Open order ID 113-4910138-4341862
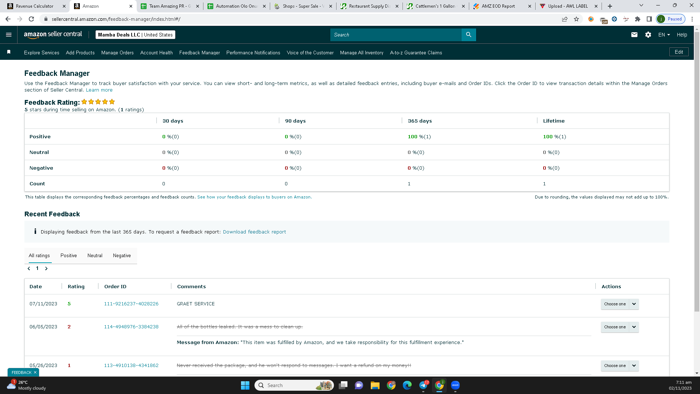700x394 pixels. pos(131,366)
